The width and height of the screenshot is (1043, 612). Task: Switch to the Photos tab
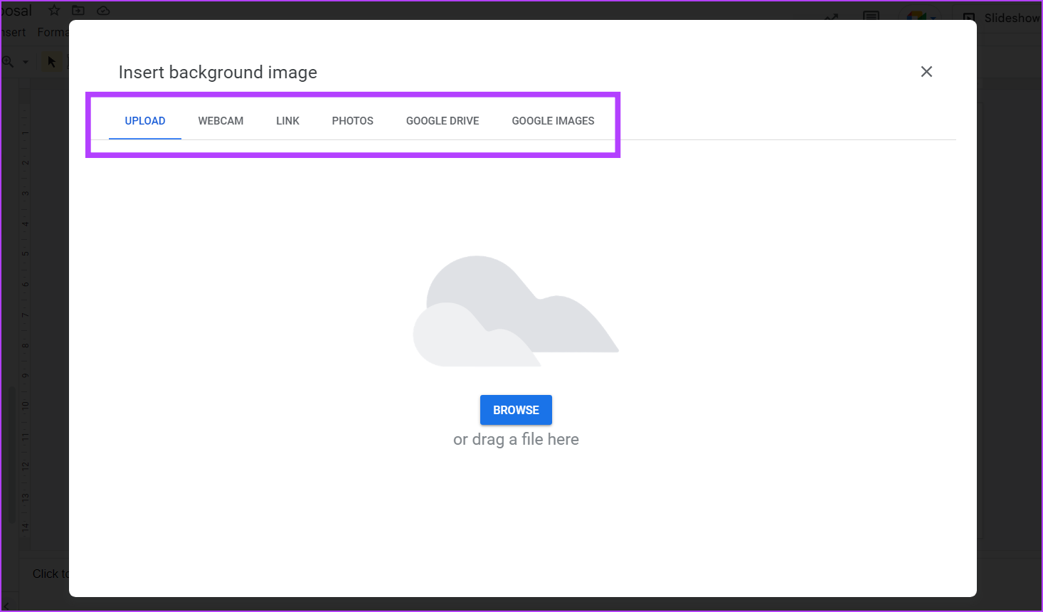pos(352,121)
